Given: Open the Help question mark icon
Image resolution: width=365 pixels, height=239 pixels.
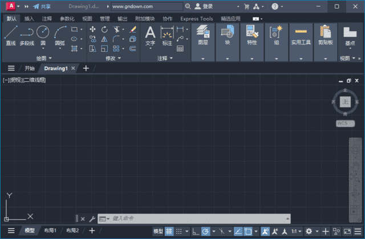Looking at the screenshot, I should coord(275,6).
